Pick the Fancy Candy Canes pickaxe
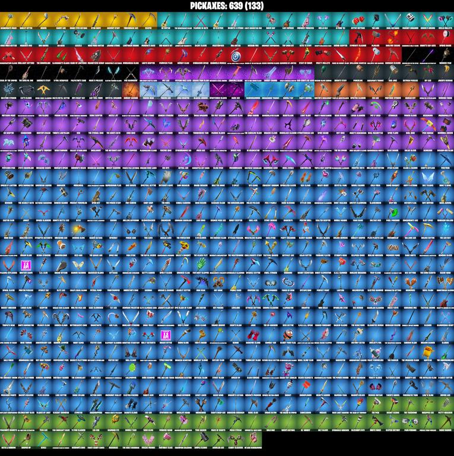The width and height of the screenshot is (454, 456). (96, 440)
